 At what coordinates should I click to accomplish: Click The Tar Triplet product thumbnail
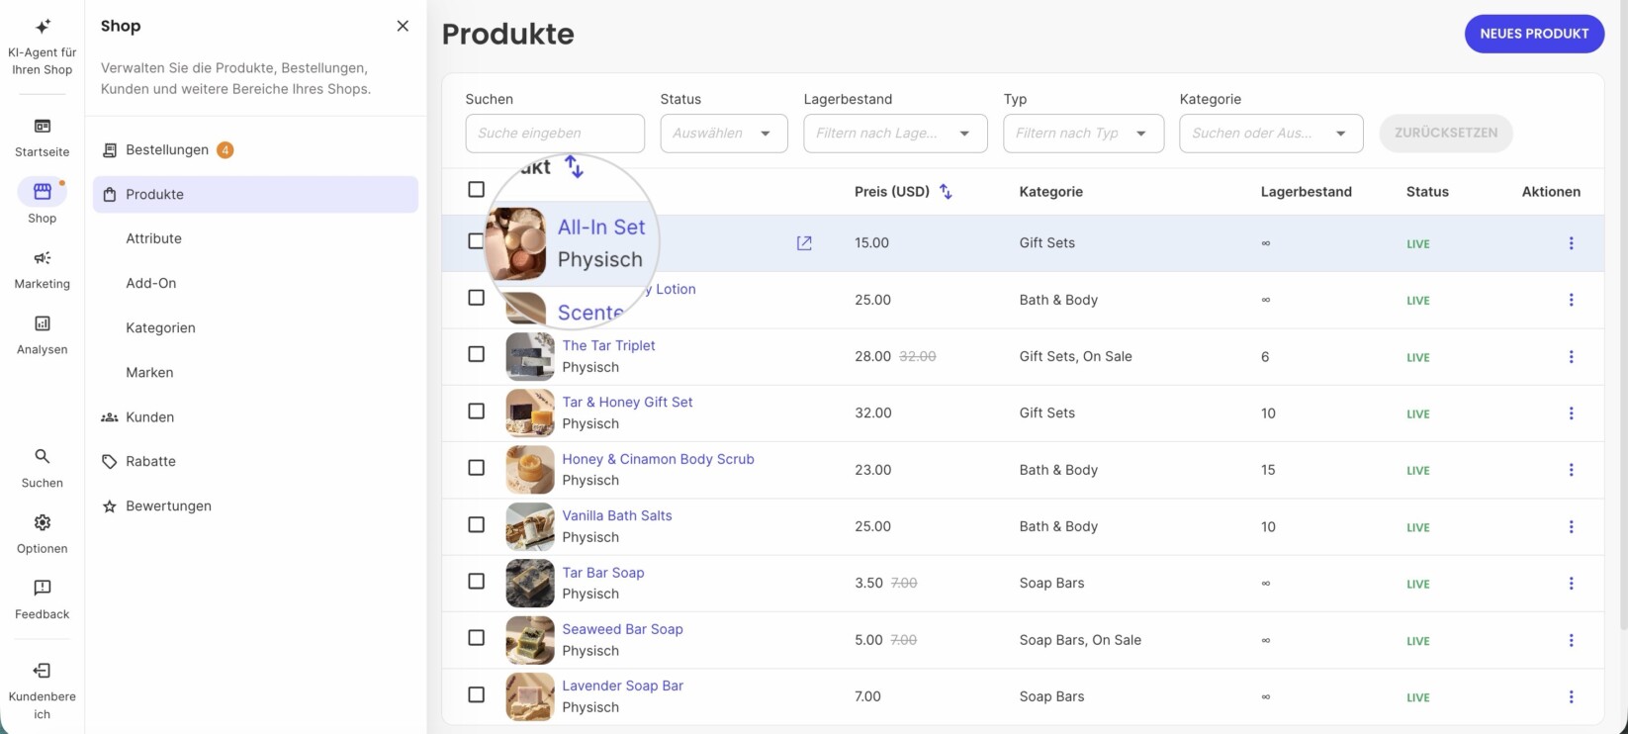[x=530, y=357]
